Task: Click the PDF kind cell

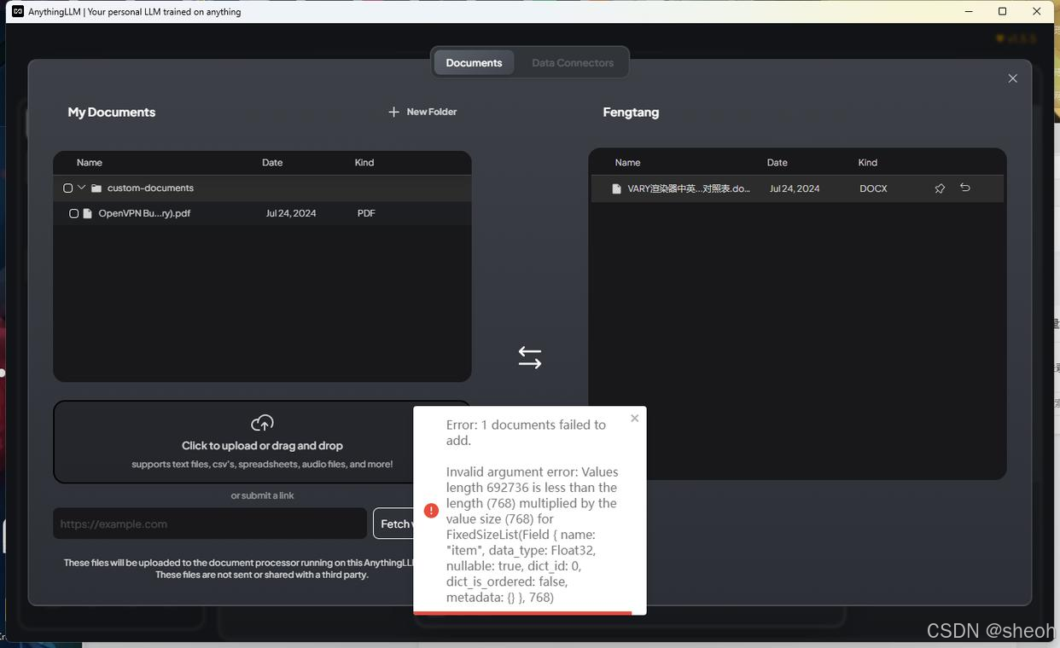Action: (366, 213)
